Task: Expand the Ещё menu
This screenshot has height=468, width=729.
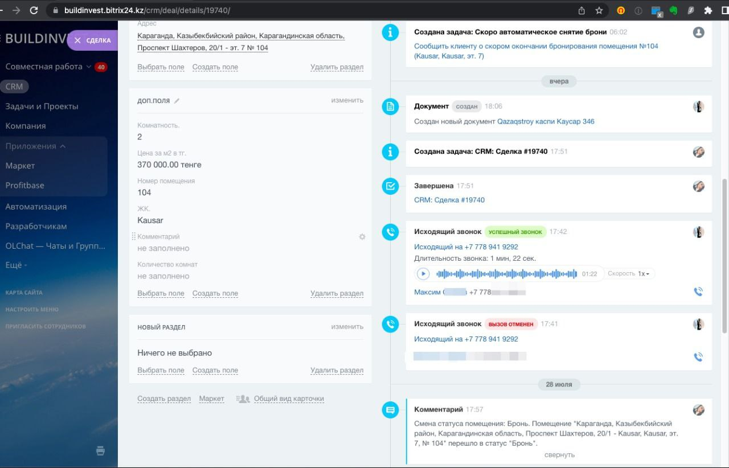Action: click(16, 265)
